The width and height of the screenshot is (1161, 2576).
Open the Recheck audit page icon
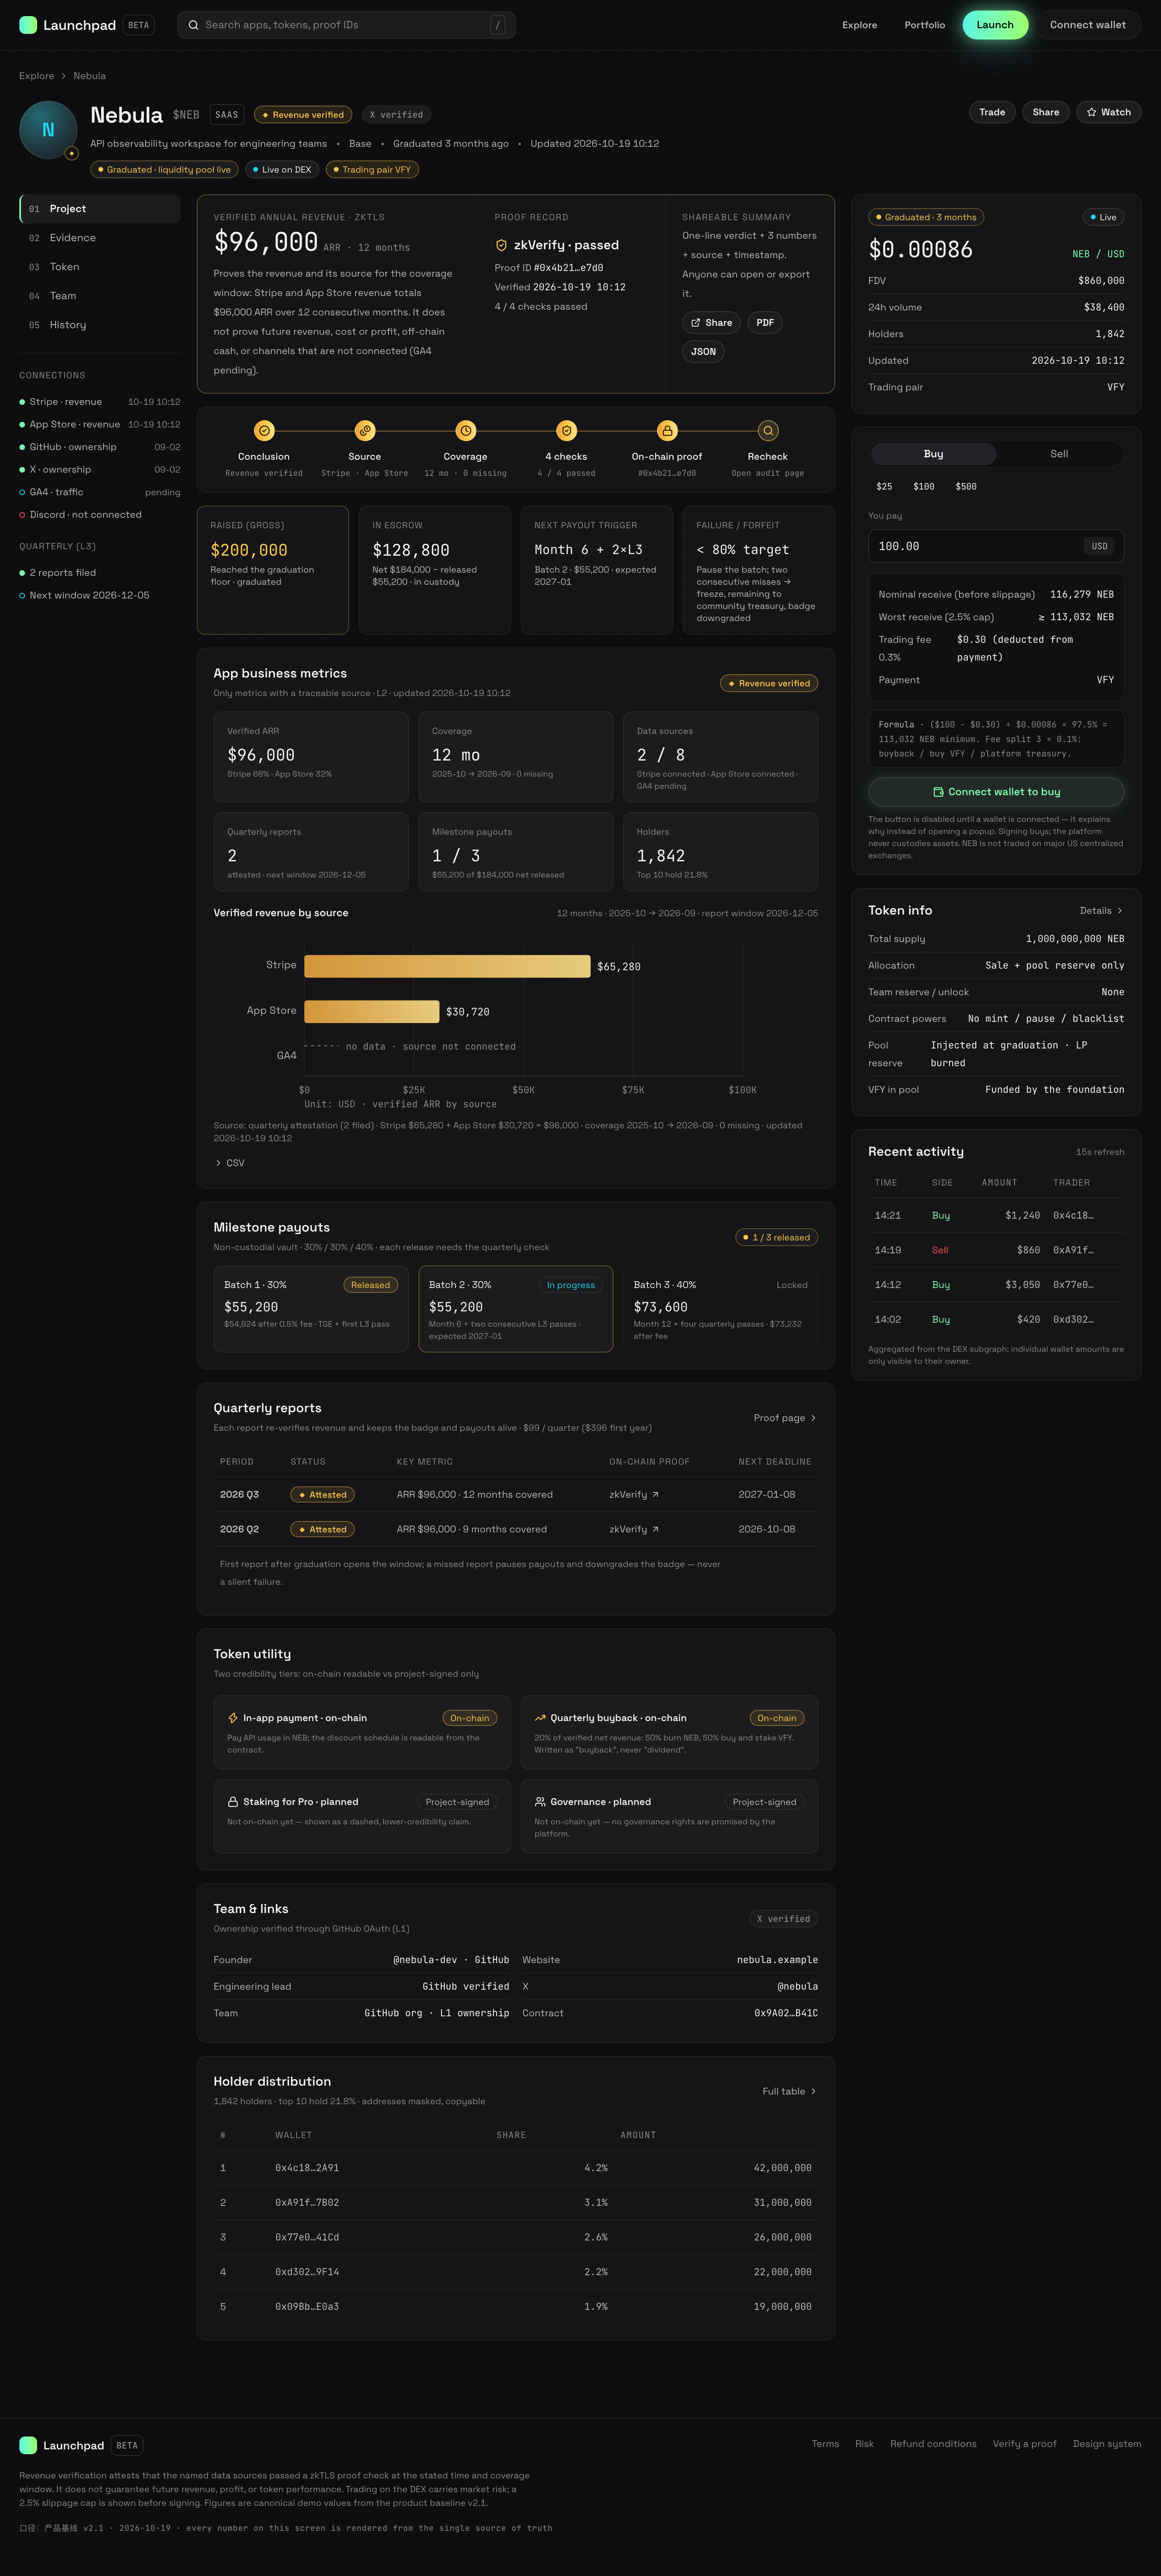[768, 431]
